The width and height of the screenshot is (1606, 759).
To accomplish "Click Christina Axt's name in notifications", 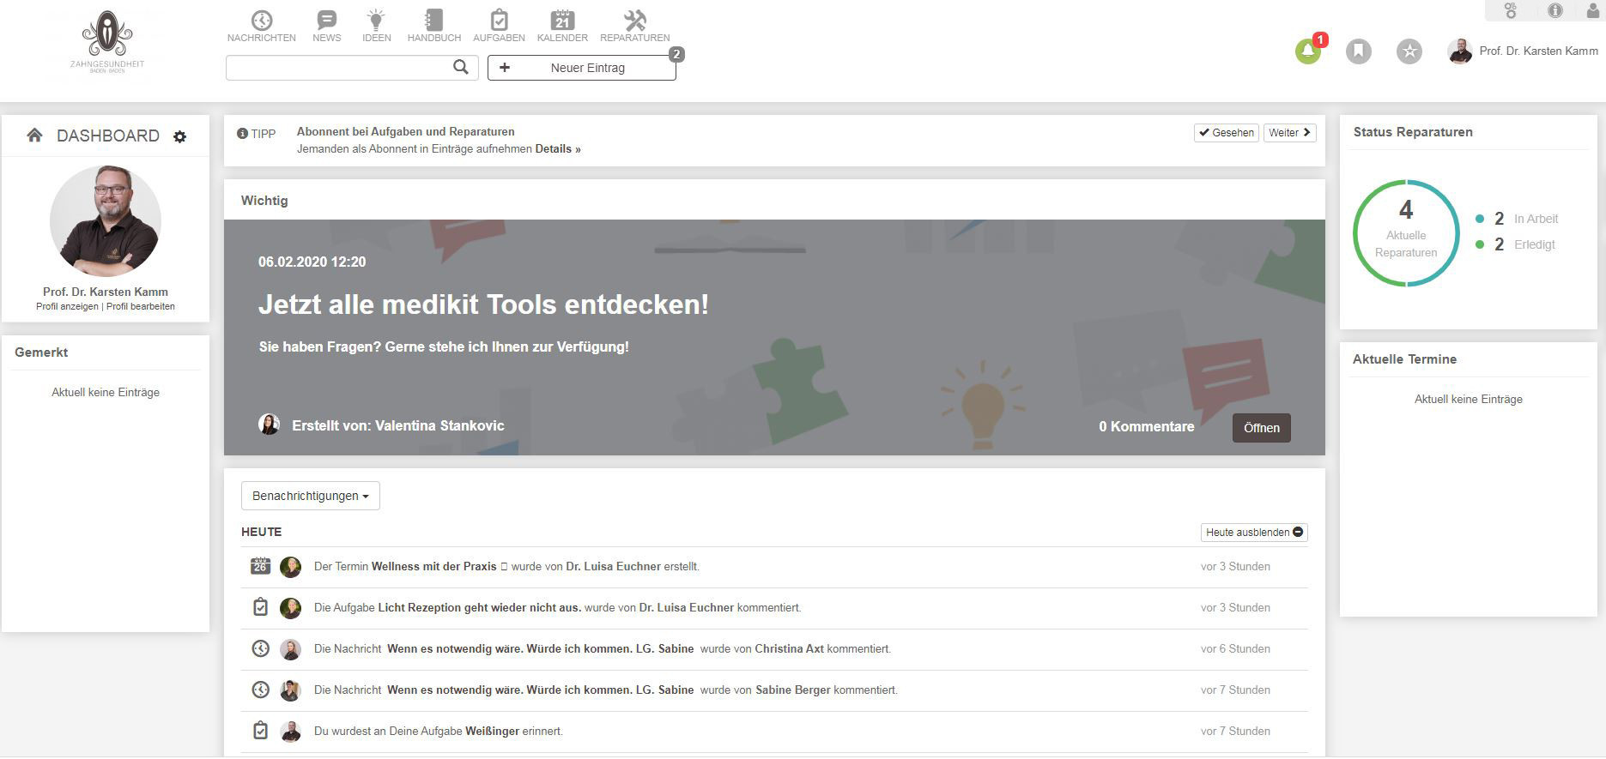I will pos(790,649).
